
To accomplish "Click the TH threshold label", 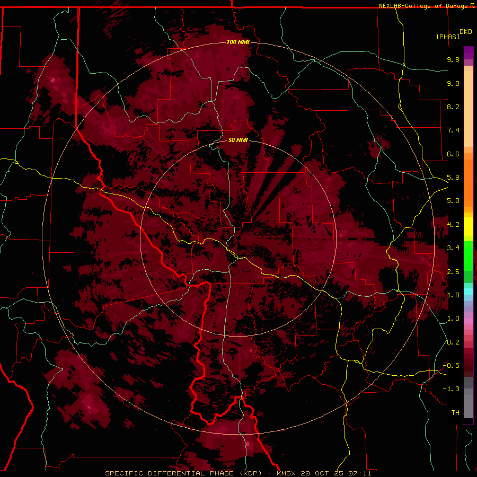I will (455, 413).
